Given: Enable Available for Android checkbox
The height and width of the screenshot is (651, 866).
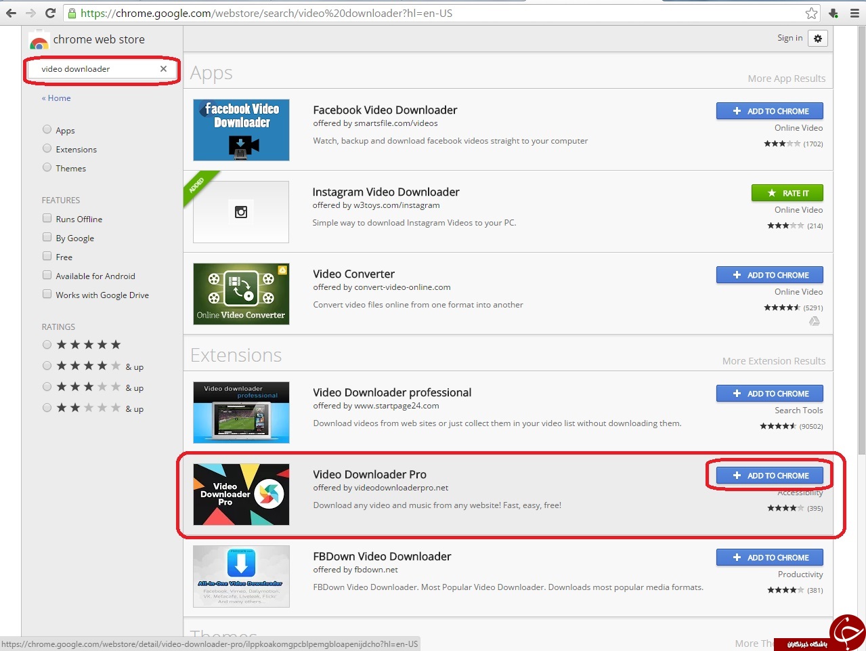Looking at the screenshot, I should 47,275.
